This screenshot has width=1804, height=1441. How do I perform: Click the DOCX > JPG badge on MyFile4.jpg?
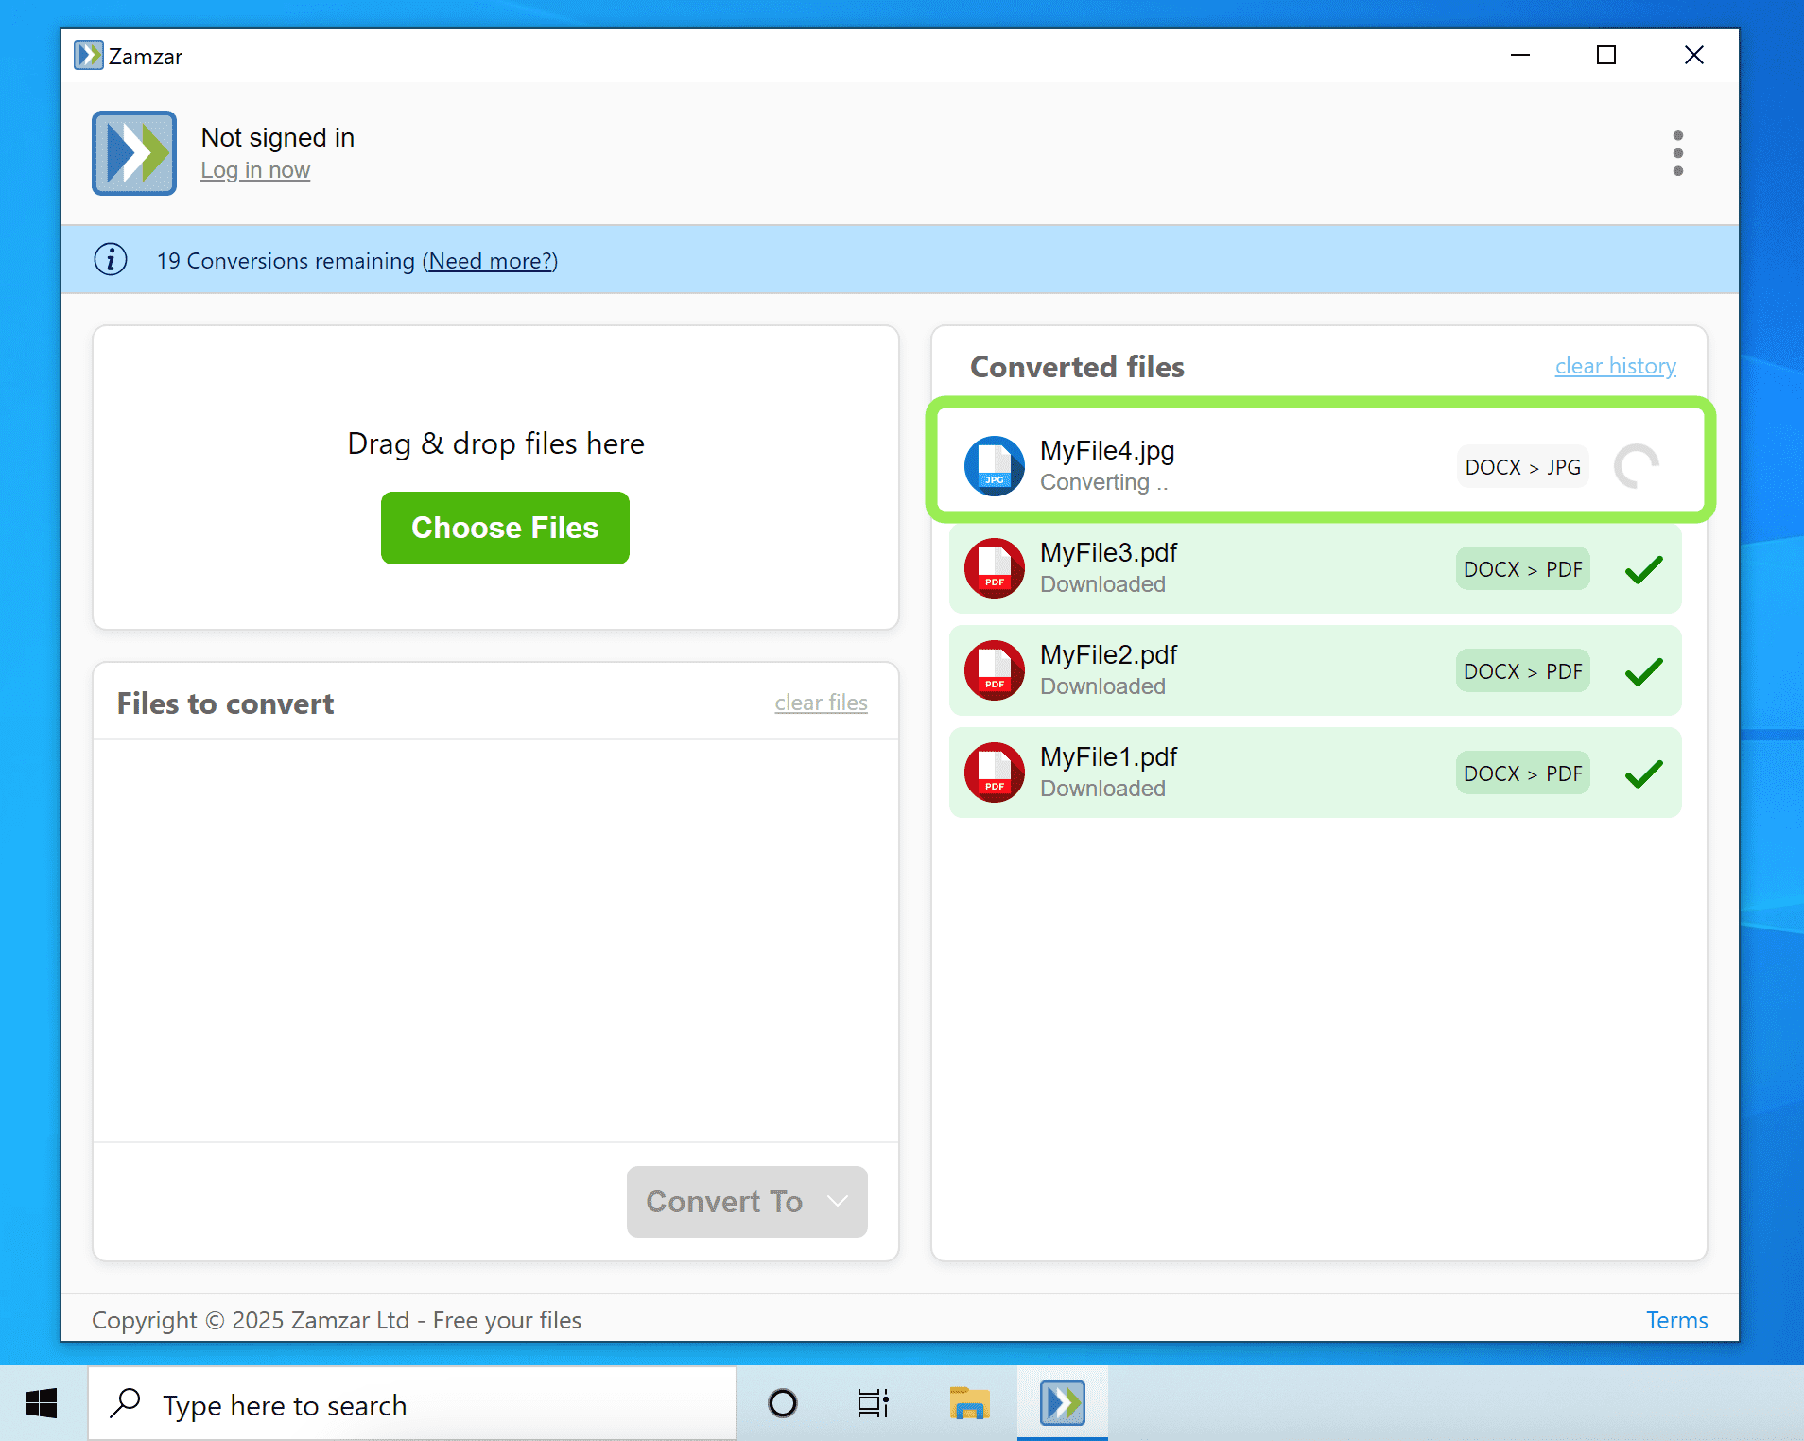pos(1522,466)
